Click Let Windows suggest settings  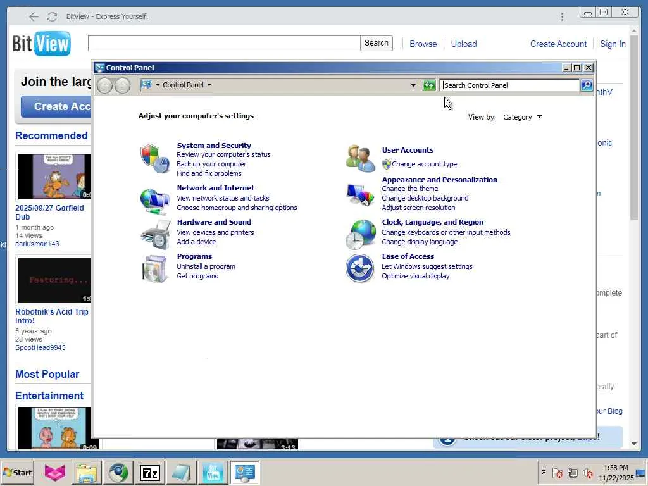pos(427,266)
